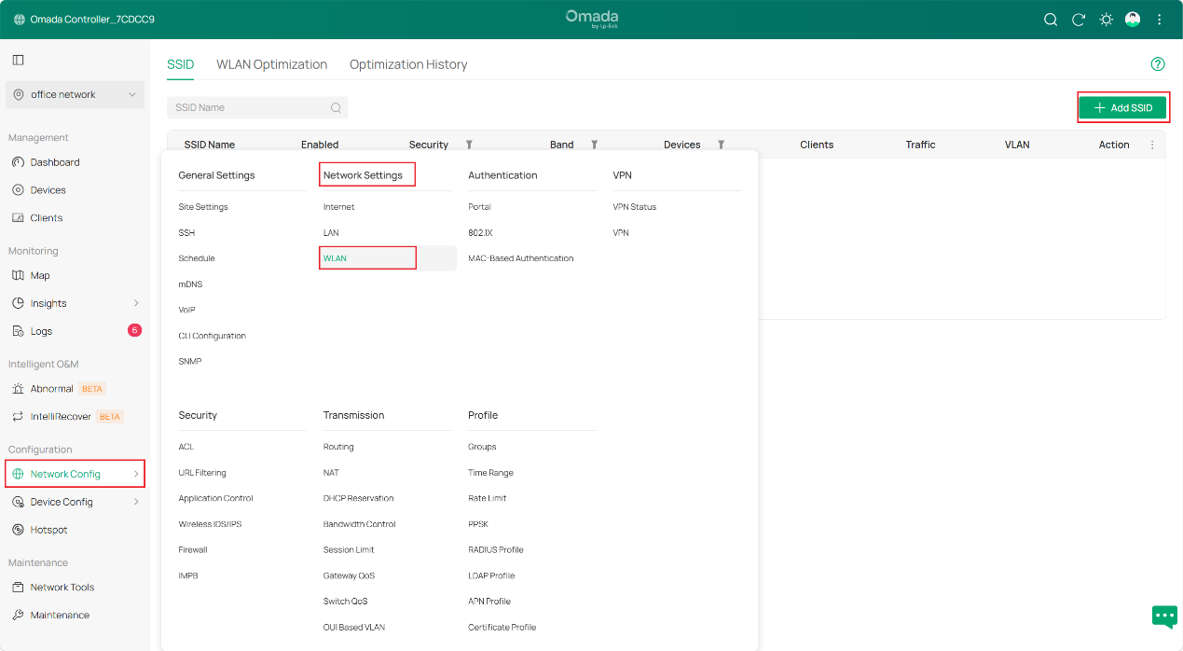Expand the Insights submenu chevron

[136, 303]
